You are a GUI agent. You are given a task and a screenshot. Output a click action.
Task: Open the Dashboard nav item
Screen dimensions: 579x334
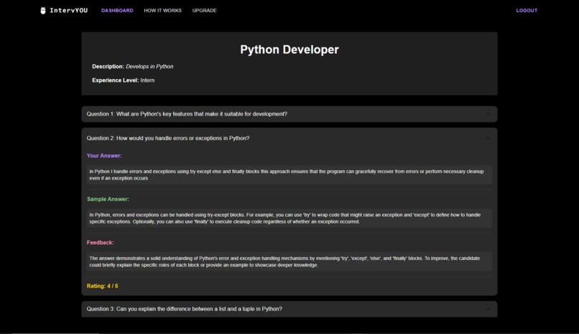(x=117, y=10)
